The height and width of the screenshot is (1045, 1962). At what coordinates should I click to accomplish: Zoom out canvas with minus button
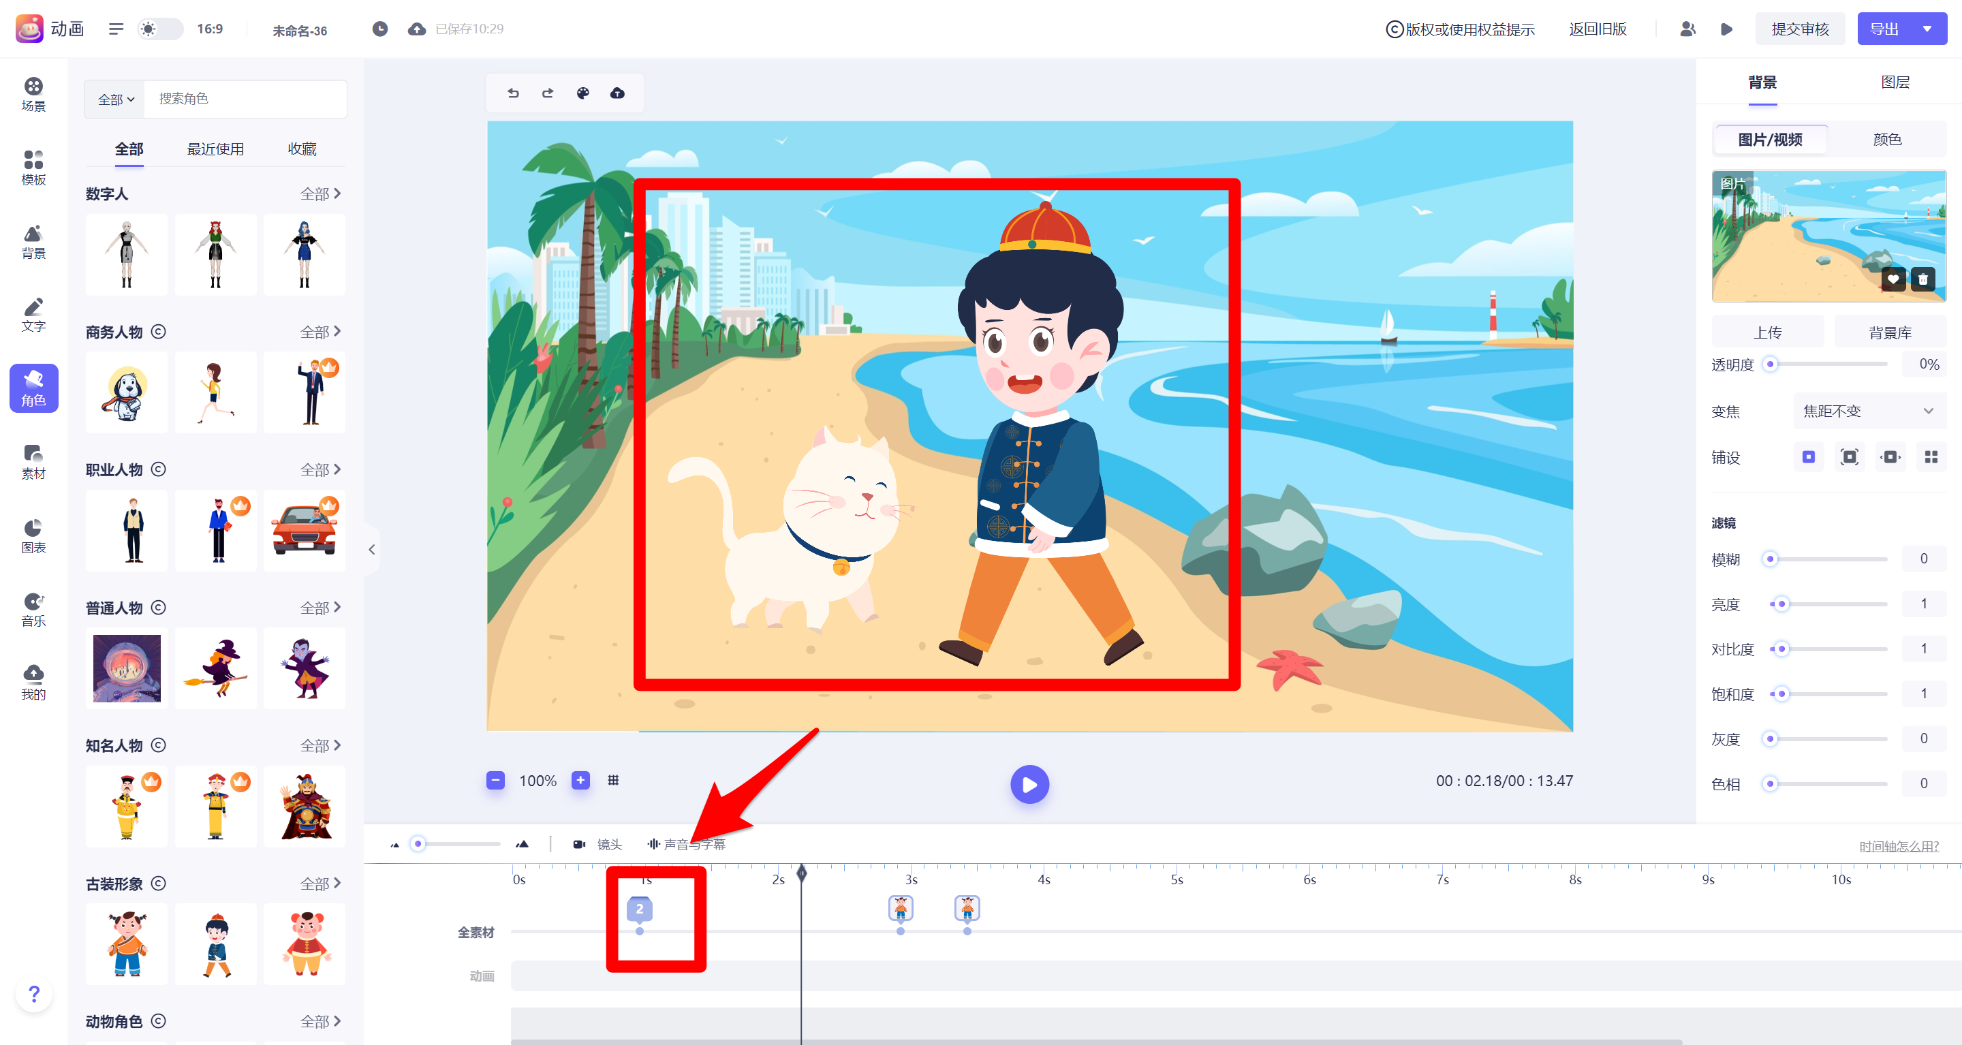pyautogui.click(x=495, y=780)
